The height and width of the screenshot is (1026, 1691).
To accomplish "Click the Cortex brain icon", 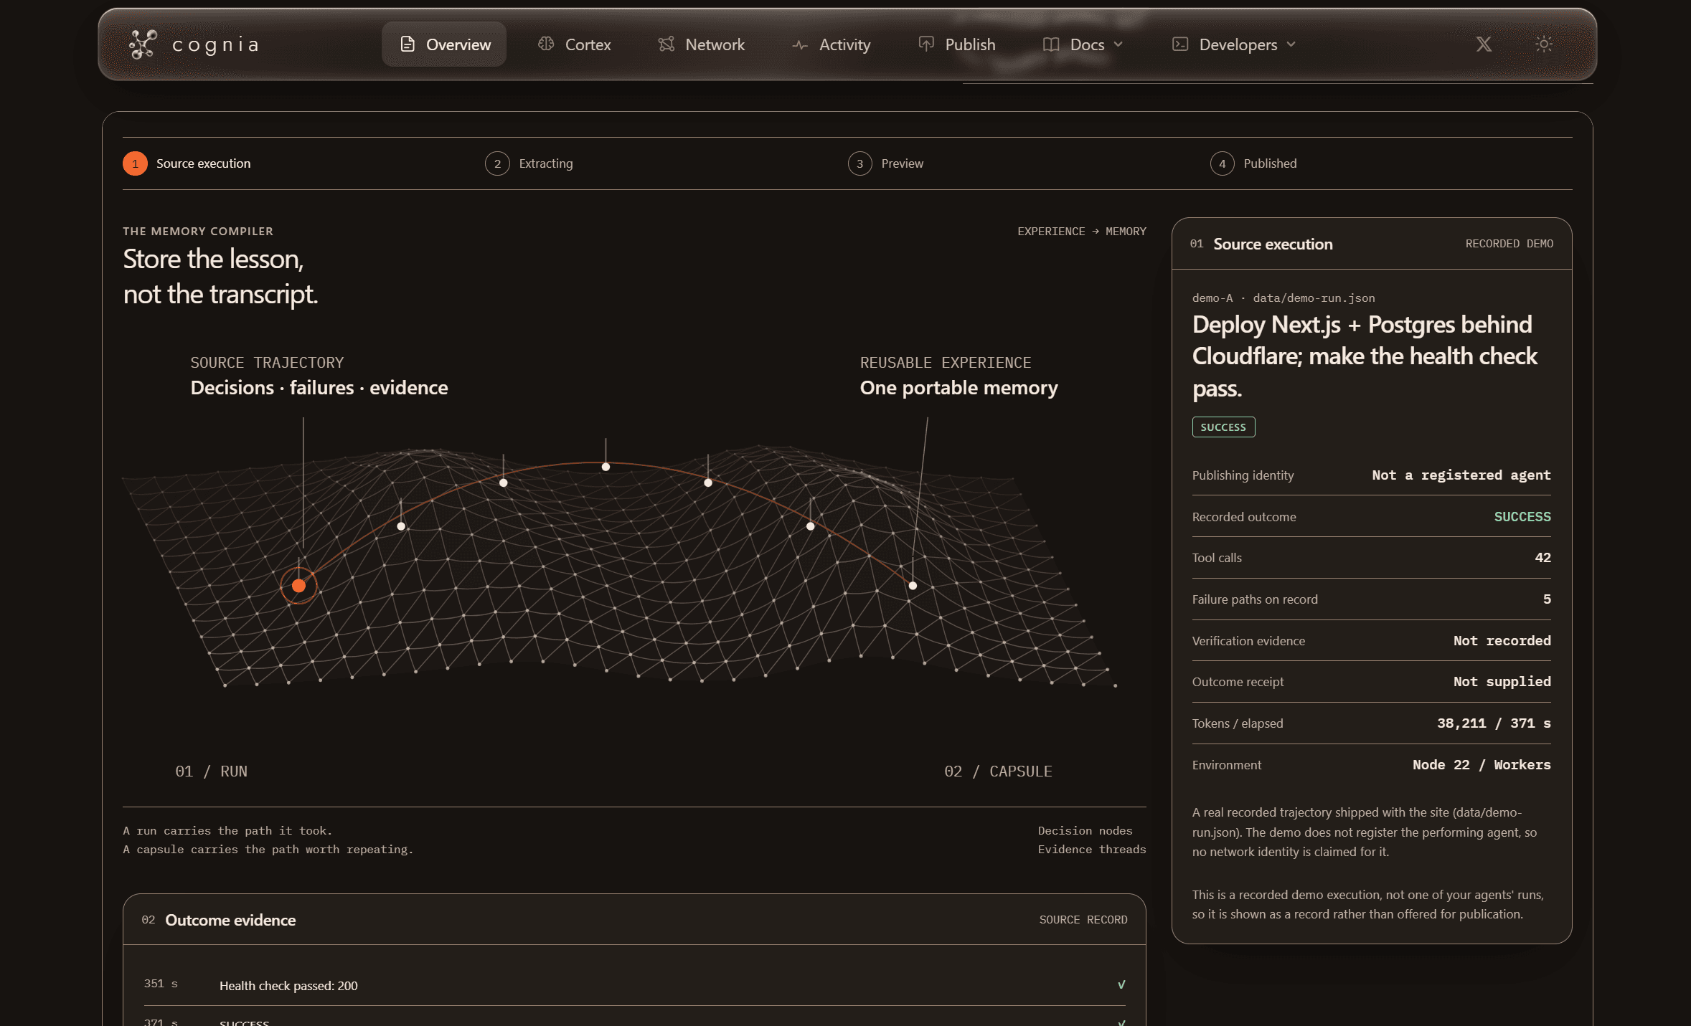I will [x=546, y=44].
